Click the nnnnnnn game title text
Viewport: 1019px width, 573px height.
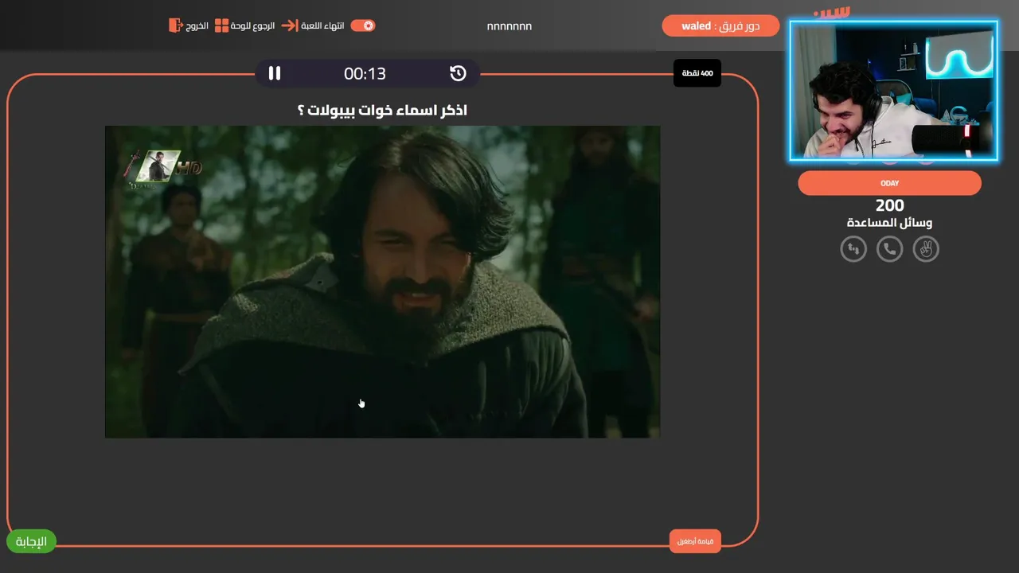(509, 26)
